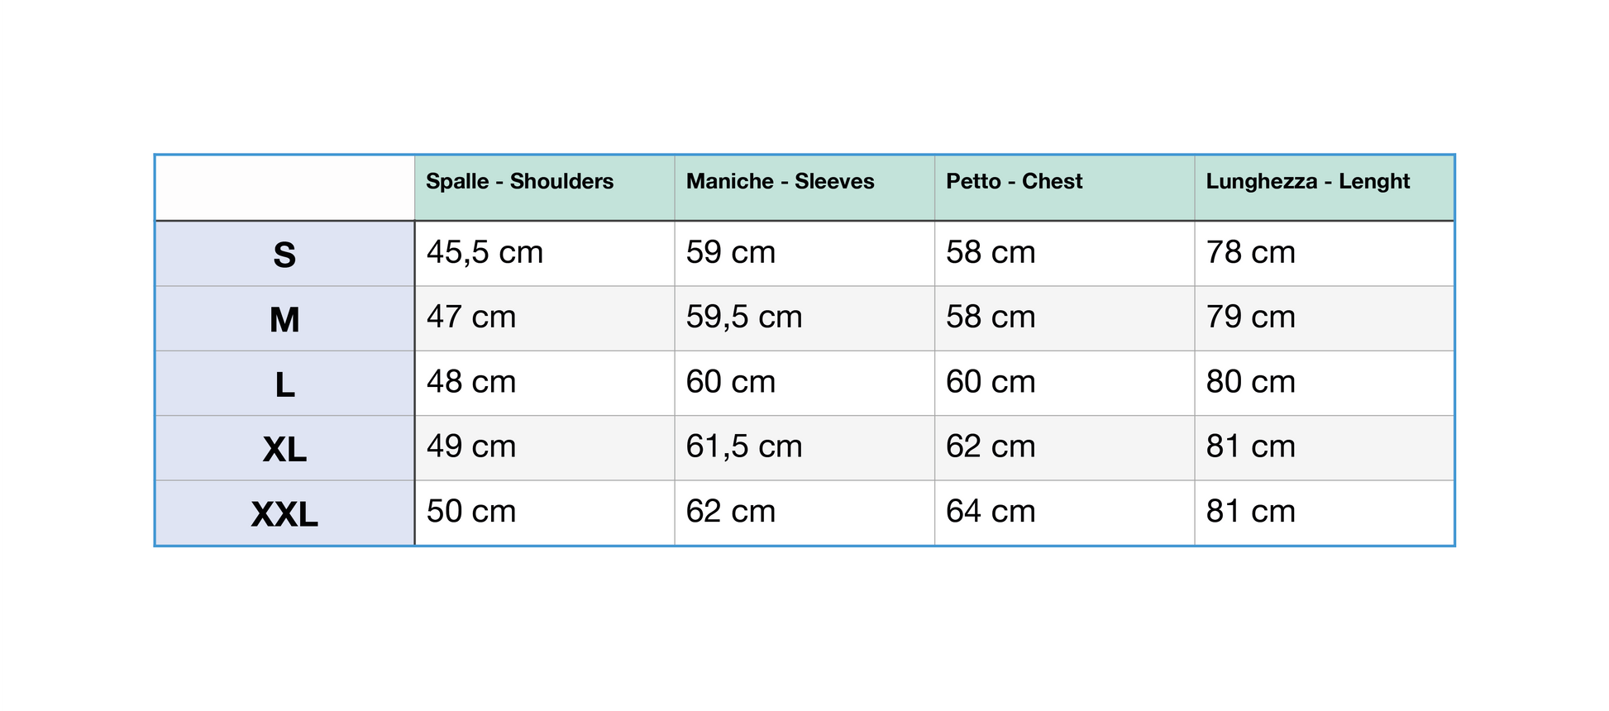The width and height of the screenshot is (1609, 711).
Task: Click the S size row label
Action: (x=284, y=255)
